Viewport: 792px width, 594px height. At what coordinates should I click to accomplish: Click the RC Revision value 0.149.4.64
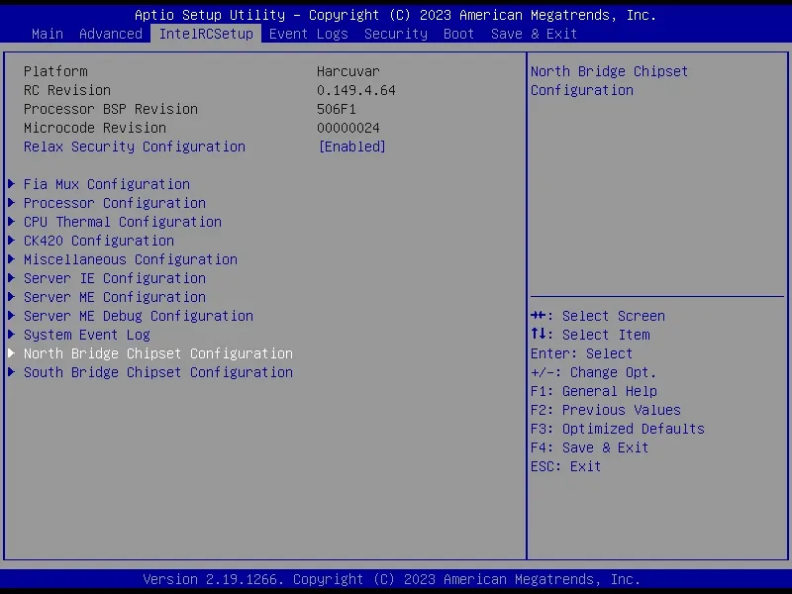click(x=356, y=90)
